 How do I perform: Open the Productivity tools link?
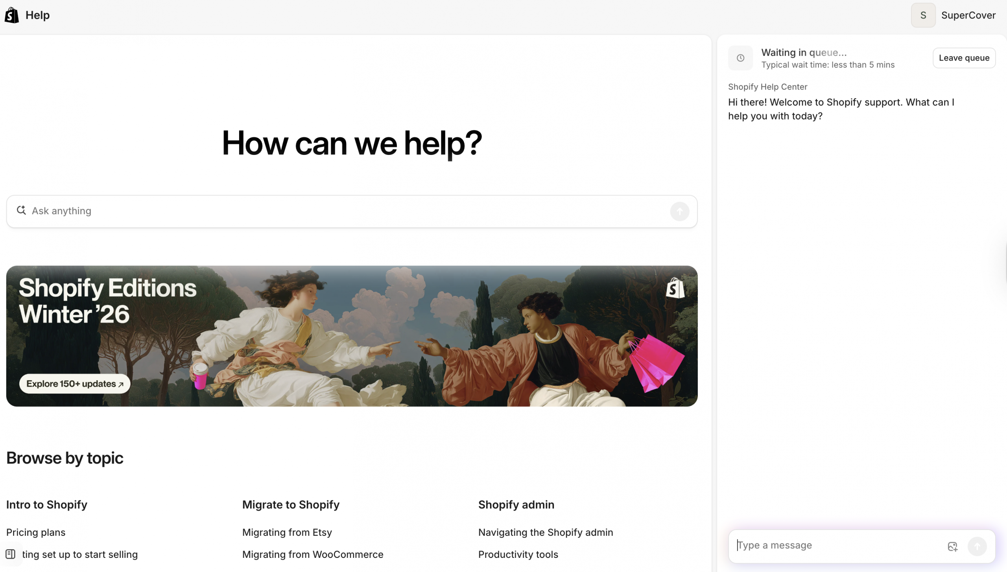point(518,555)
